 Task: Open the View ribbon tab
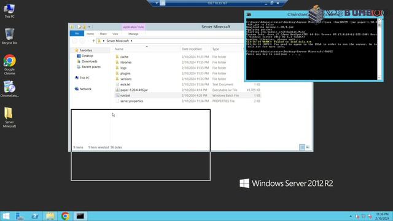115,34
